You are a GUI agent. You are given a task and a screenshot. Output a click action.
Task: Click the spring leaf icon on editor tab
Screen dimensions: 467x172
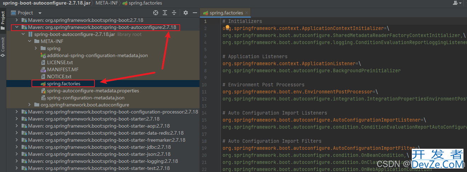point(206,13)
